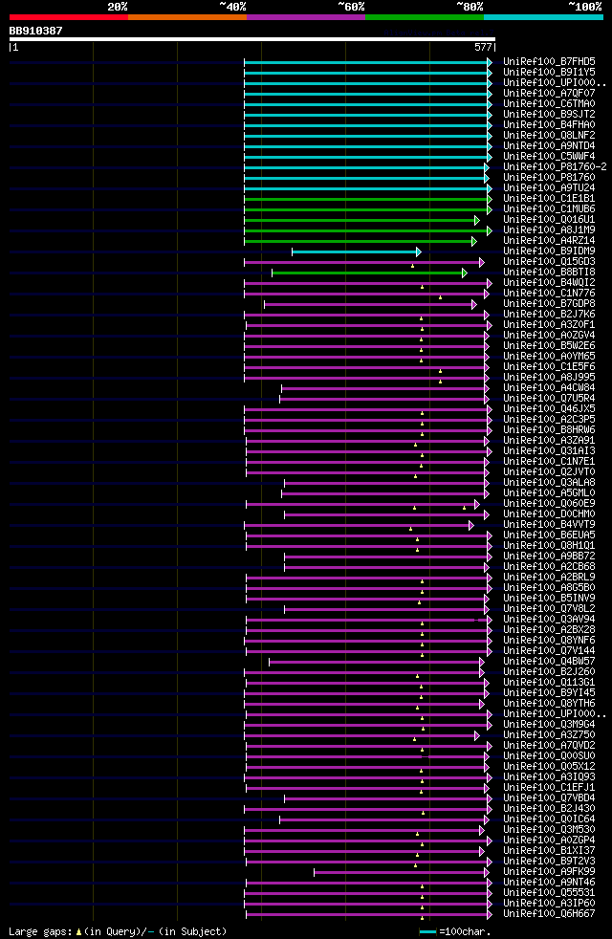Open the UniRef100_A0ZGV4 hit
The image size is (612, 939).
[549, 336]
